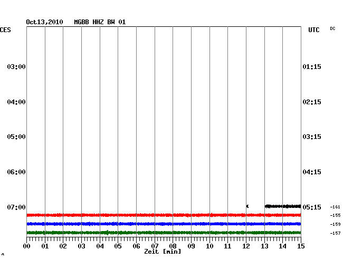The width and height of the screenshot is (343, 260).
Task: Click the small black mark at minute 12
Action: pyautogui.click(x=247, y=206)
